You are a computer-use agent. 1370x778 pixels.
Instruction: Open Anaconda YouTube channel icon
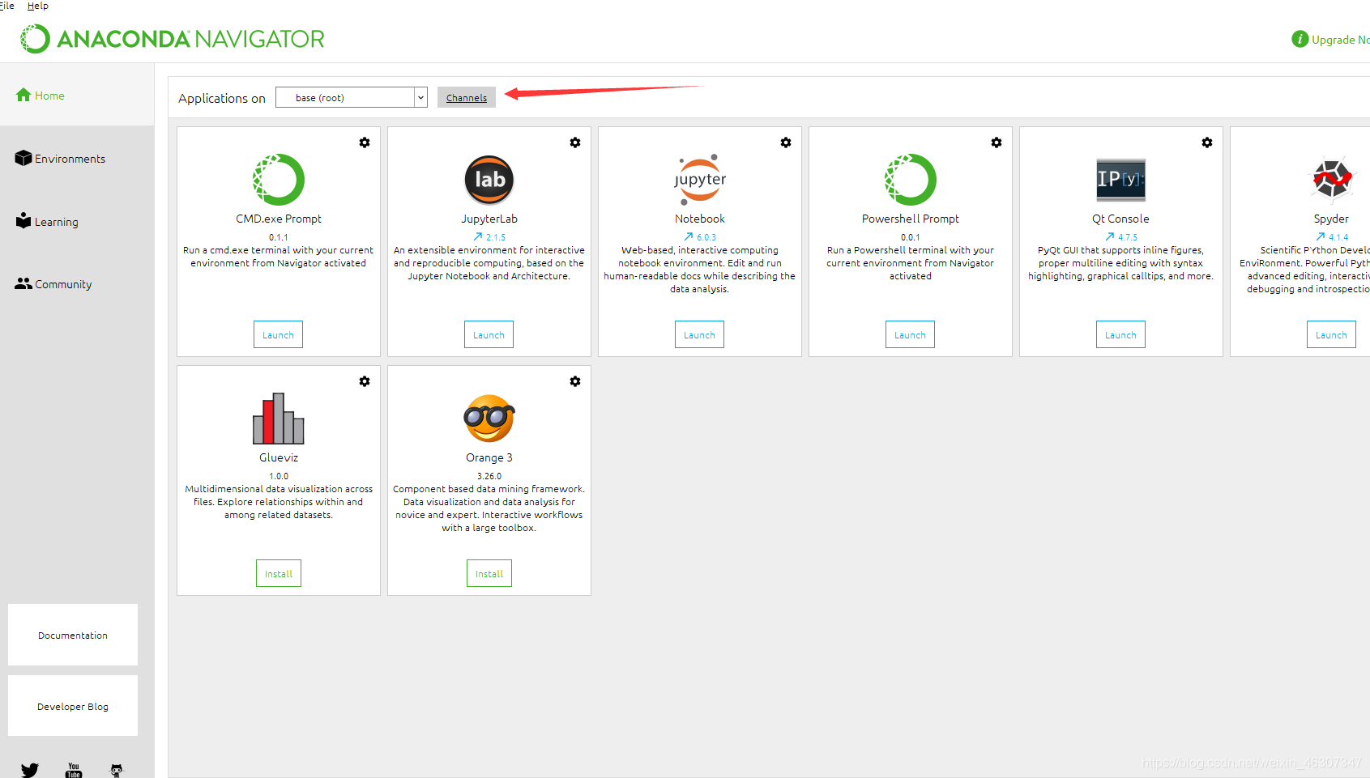[74, 770]
